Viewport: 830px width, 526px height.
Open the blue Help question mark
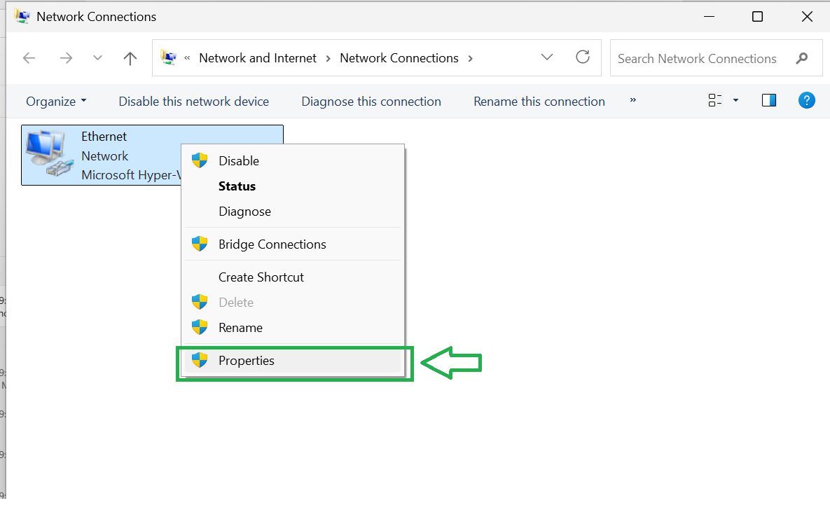pyautogui.click(x=806, y=100)
